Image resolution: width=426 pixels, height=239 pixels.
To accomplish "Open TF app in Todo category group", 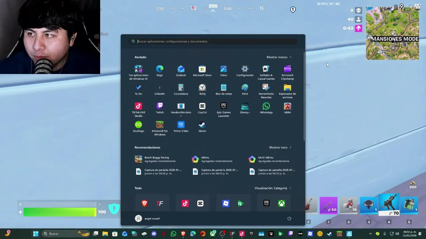I will tap(160, 203).
